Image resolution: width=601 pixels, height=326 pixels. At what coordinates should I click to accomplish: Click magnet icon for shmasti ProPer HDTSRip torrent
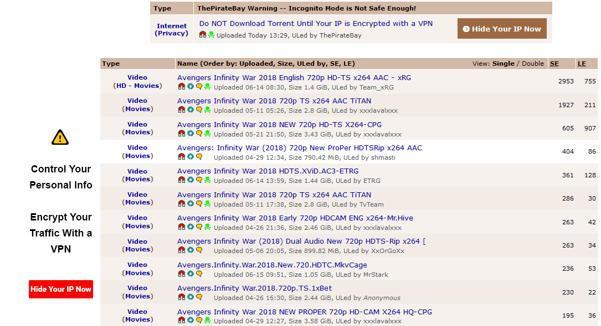point(182,157)
